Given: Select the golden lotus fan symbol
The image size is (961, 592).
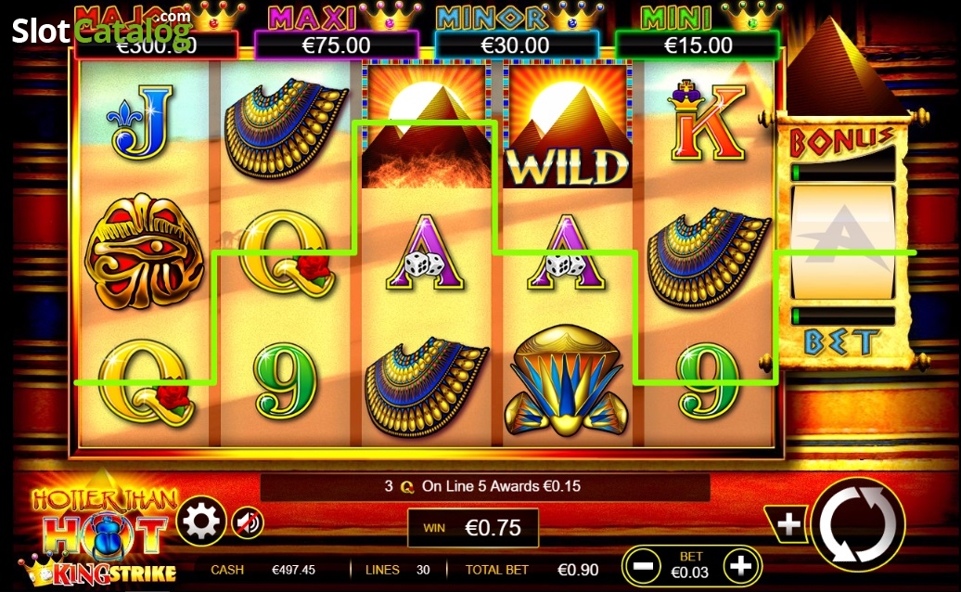Looking at the screenshot, I should (567, 380).
